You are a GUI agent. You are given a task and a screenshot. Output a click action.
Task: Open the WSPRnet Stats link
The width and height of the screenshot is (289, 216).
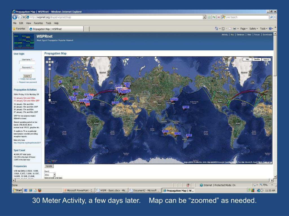click(x=249, y=35)
